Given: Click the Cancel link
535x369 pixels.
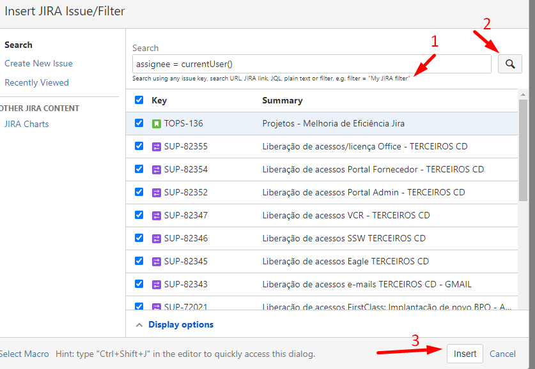Looking at the screenshot, I should (502, 354).
